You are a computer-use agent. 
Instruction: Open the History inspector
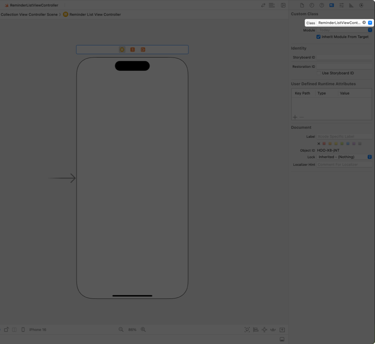(x=311, y=5)
